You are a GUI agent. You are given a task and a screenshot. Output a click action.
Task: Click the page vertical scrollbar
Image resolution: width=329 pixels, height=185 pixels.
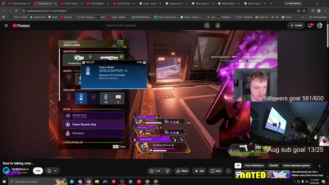click(x=328, y=36)
